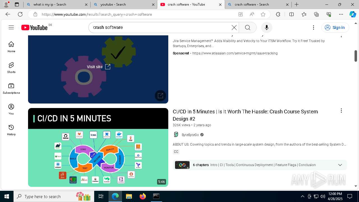Go back with browser back arrow
359x202 pixels.
click(x=8, y=14)
